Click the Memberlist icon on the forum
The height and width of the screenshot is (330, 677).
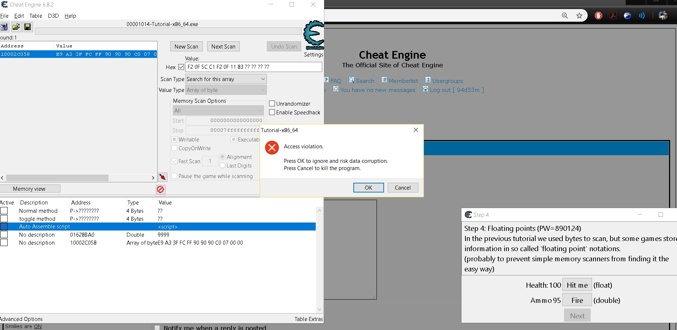tap(384, 80)
